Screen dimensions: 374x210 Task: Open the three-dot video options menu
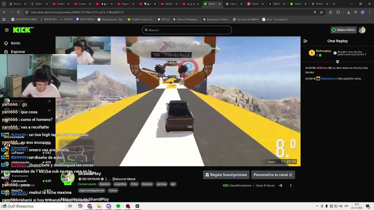coord(290,185)
